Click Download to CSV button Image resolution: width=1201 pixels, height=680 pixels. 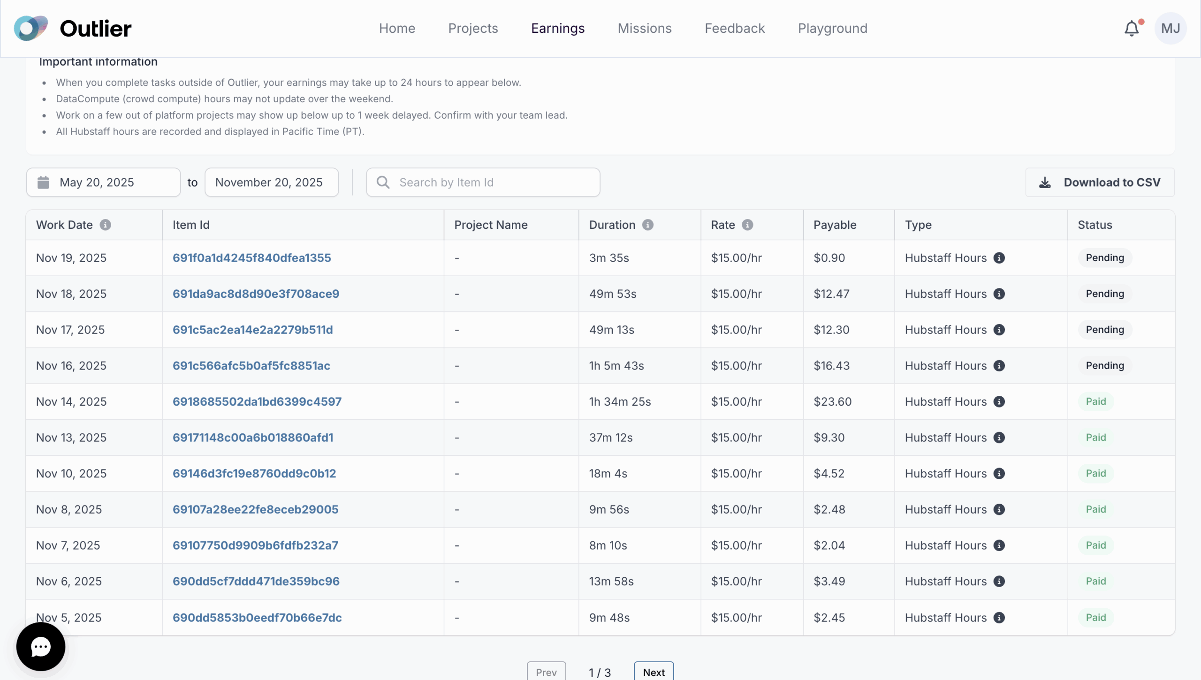tap(1100, 182)
